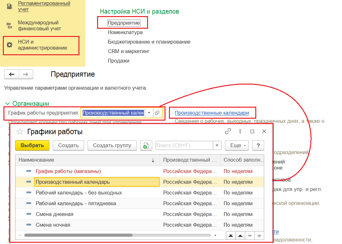Click the ? help button
This screenshot has width=342, height=244.
258,146
